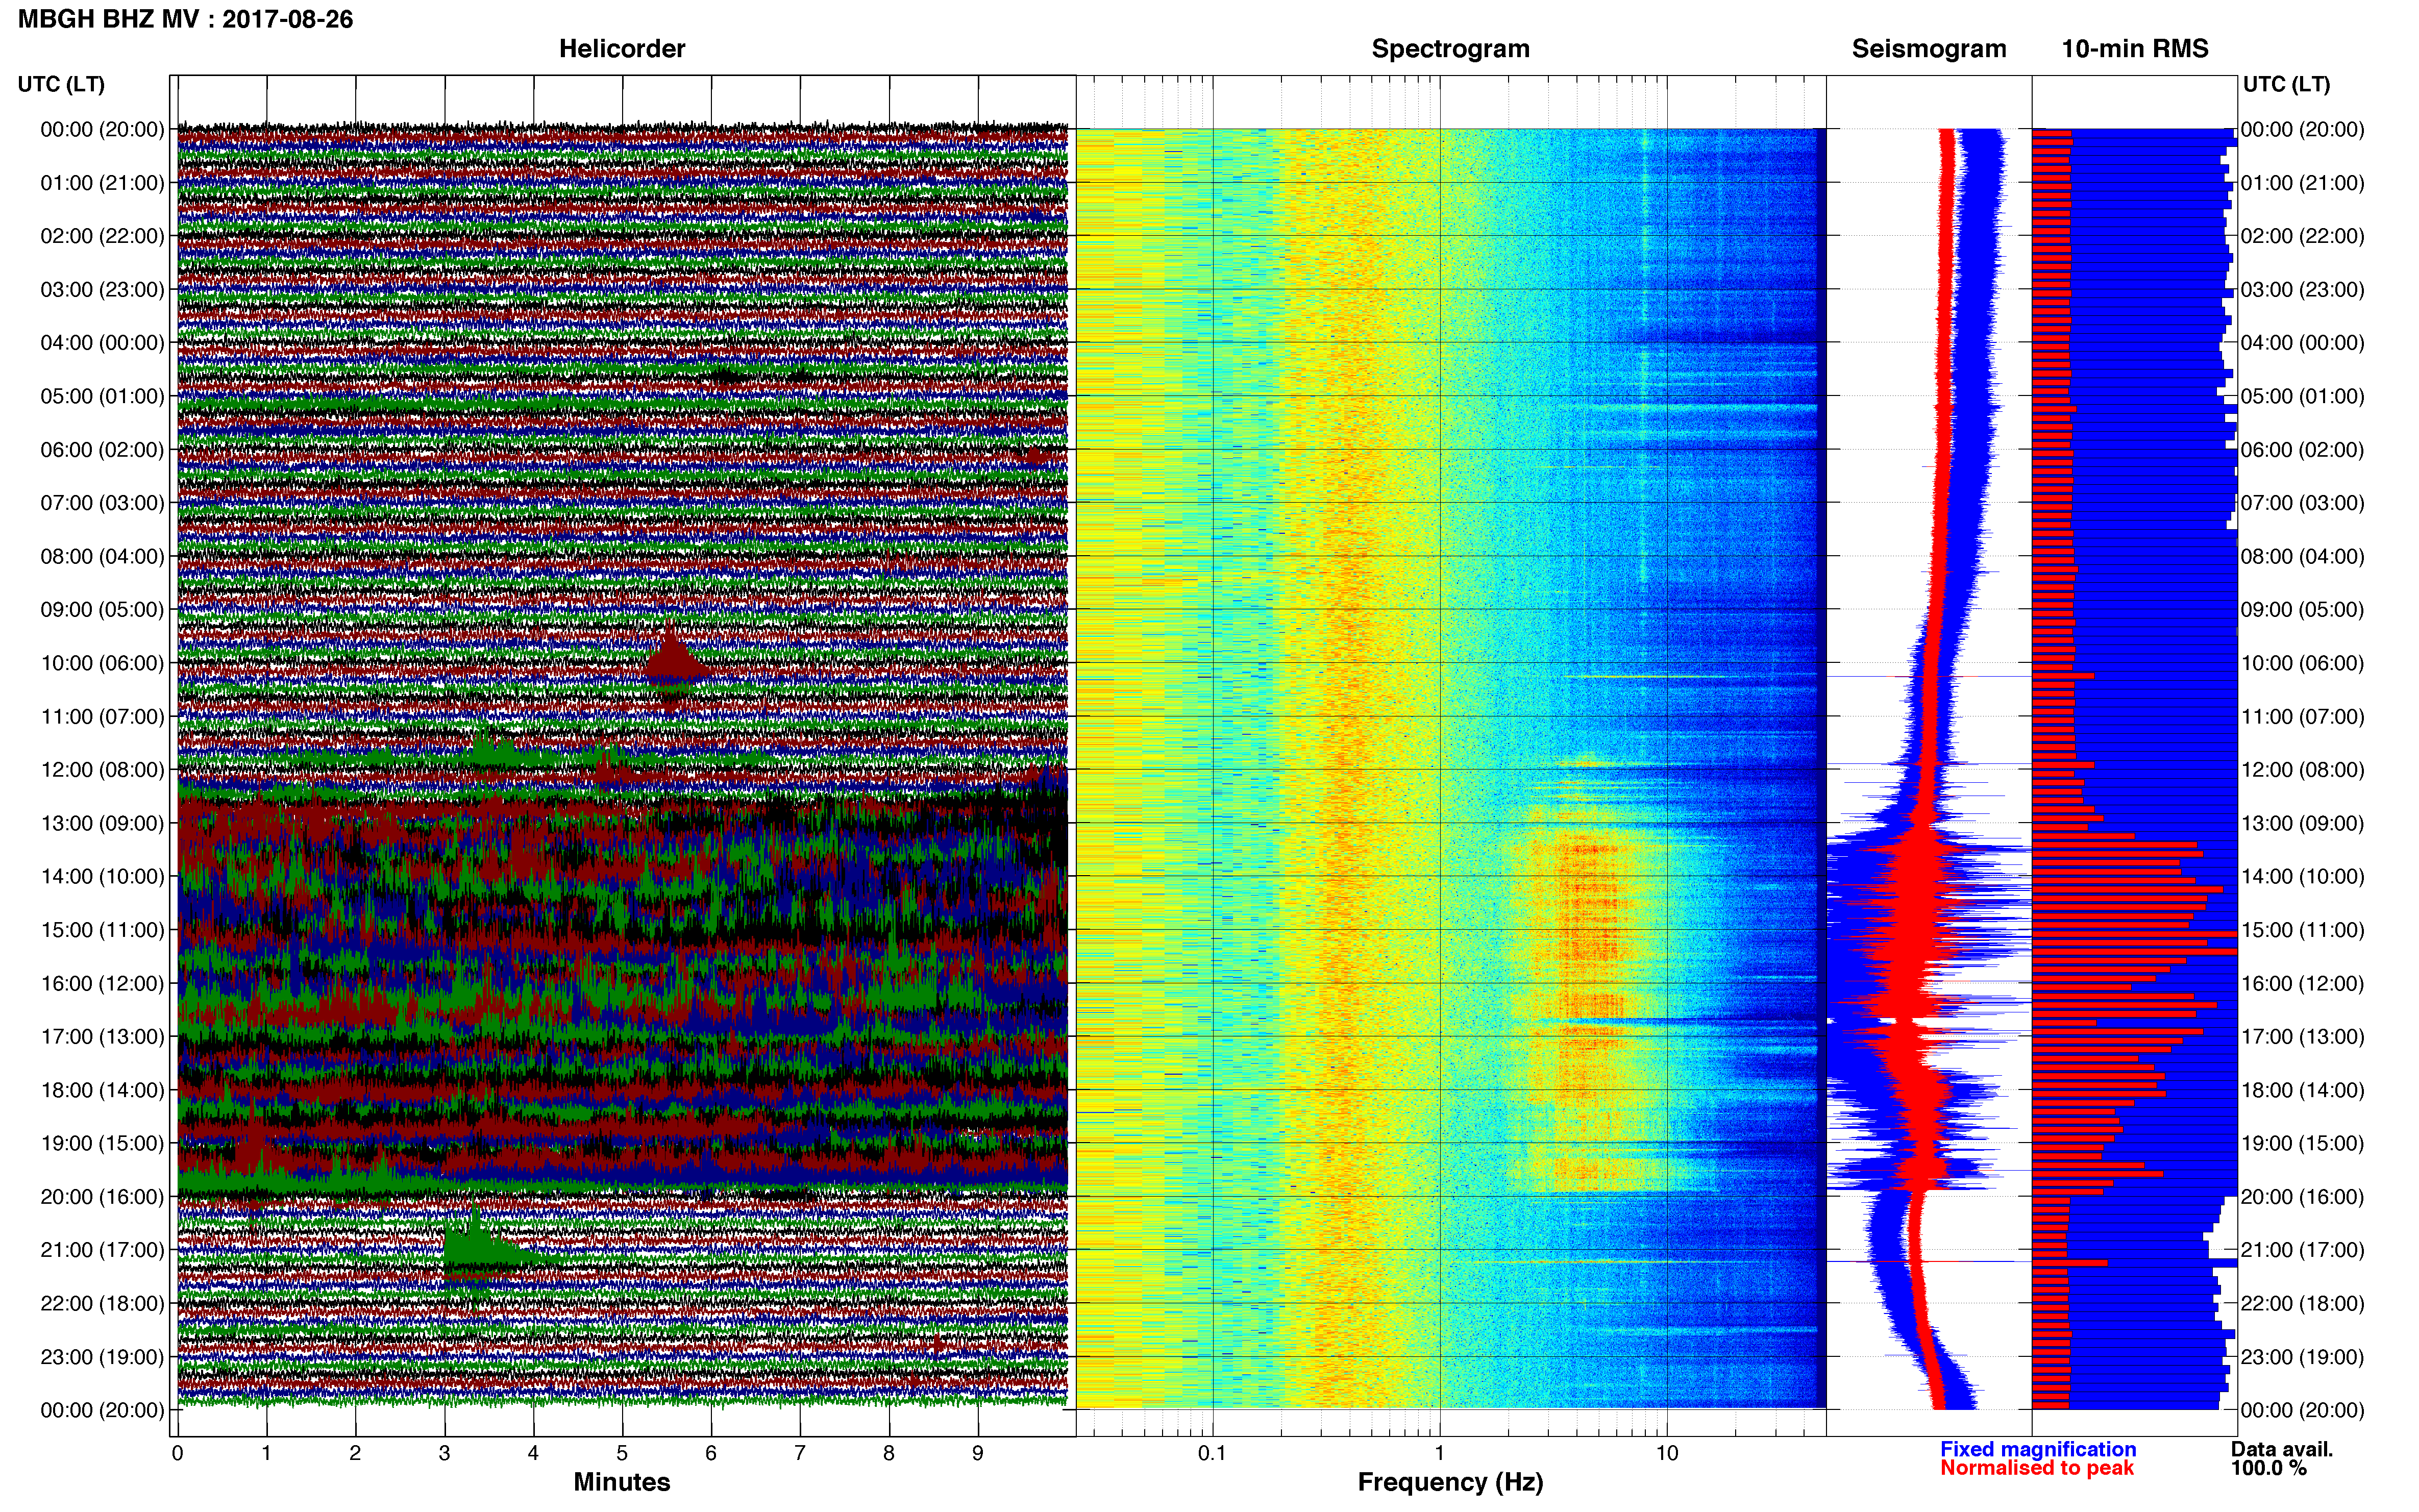
Task: Click left time label '21:00 (17:00)'
Action: [x=102, y=1250]
